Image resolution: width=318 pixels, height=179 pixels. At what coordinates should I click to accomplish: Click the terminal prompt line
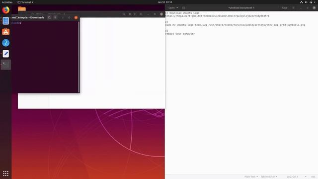click(16, 23)
